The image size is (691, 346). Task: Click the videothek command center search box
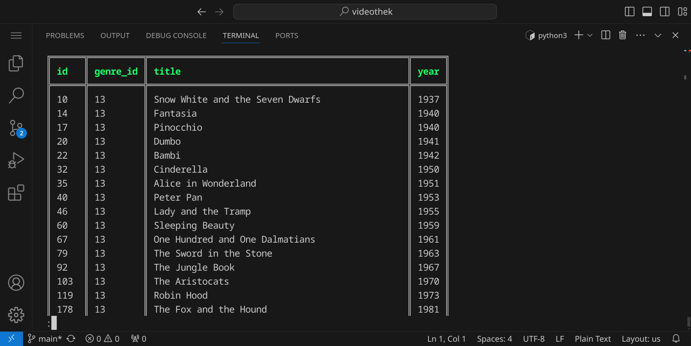tap(365, 12)
